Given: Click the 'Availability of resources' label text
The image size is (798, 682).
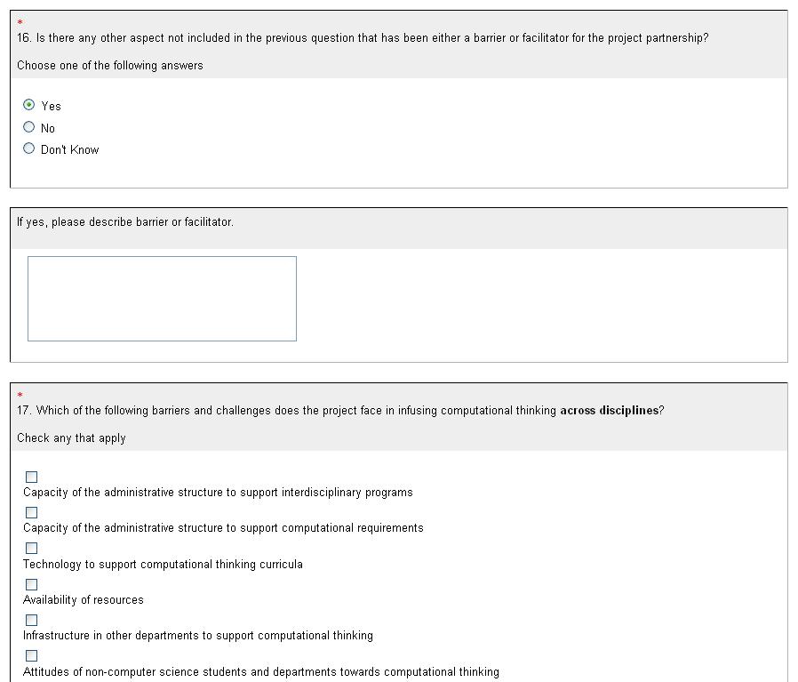Looking at the screenshot, I should click(84, 600).
